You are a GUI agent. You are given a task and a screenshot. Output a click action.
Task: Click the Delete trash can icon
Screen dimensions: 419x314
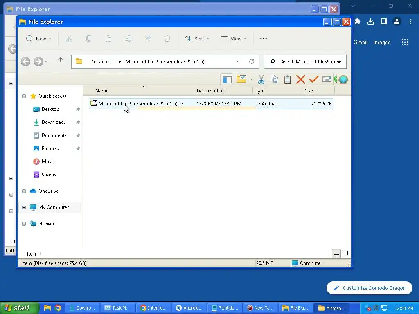tap(167, 39)
